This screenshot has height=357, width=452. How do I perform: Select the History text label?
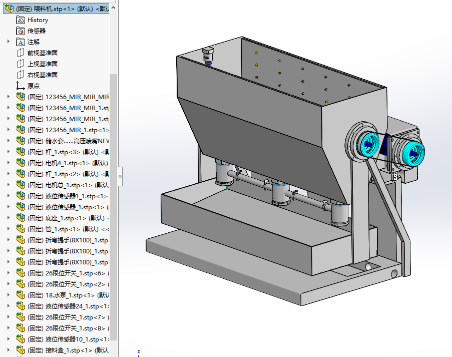38,20
